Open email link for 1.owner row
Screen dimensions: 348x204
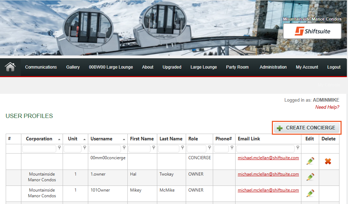point(268,174)
